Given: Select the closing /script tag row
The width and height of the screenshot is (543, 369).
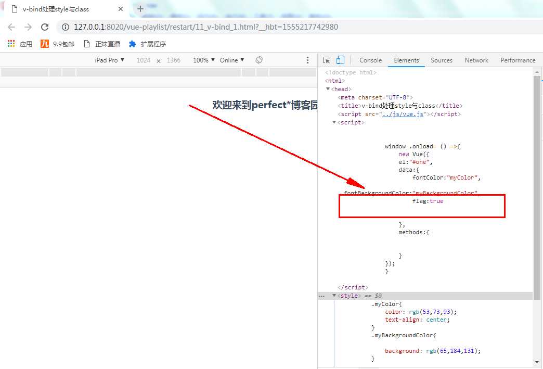Looking at the screenshot, I should click(353, 287).
